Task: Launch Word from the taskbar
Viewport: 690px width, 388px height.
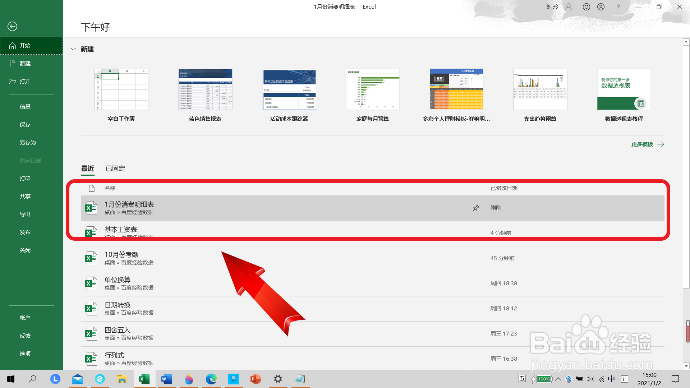Action: click(166, 379)
